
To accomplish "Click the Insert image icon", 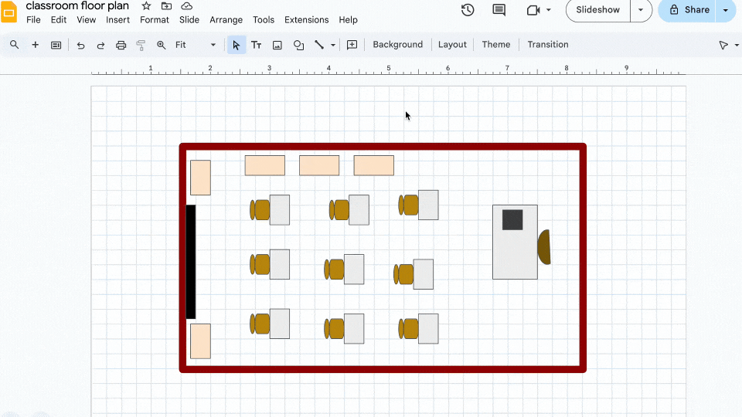I will [277, 45].
